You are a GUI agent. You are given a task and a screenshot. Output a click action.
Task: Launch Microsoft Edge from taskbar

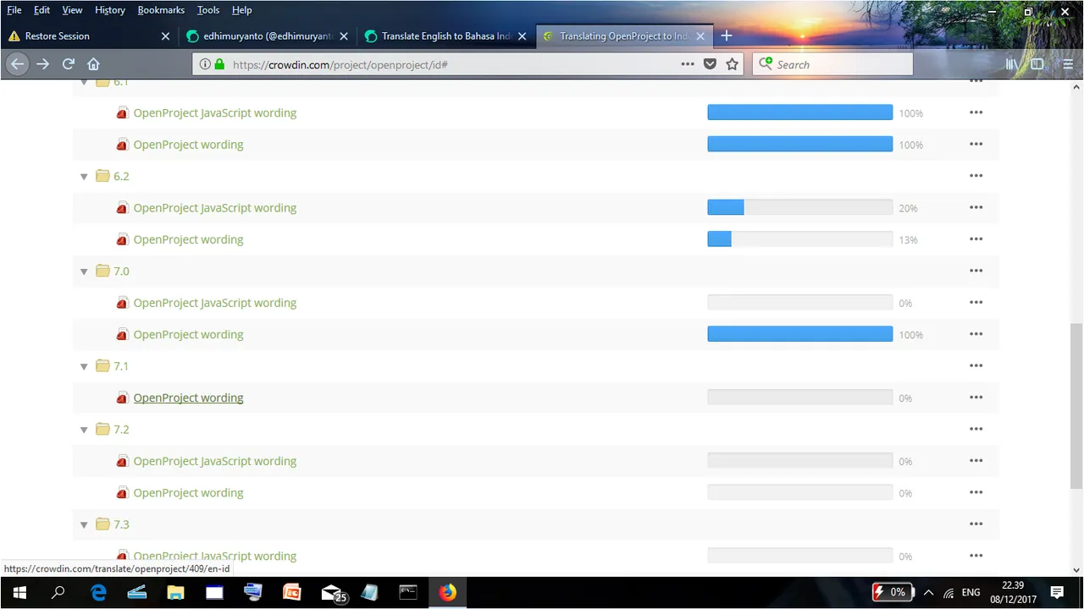pos(98,592)
